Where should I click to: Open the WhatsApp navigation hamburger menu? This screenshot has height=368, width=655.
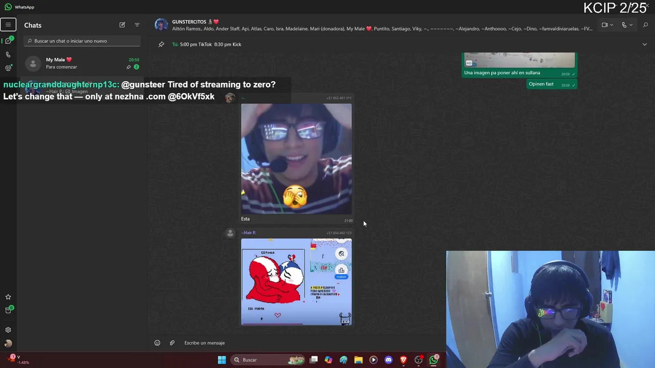8,25
